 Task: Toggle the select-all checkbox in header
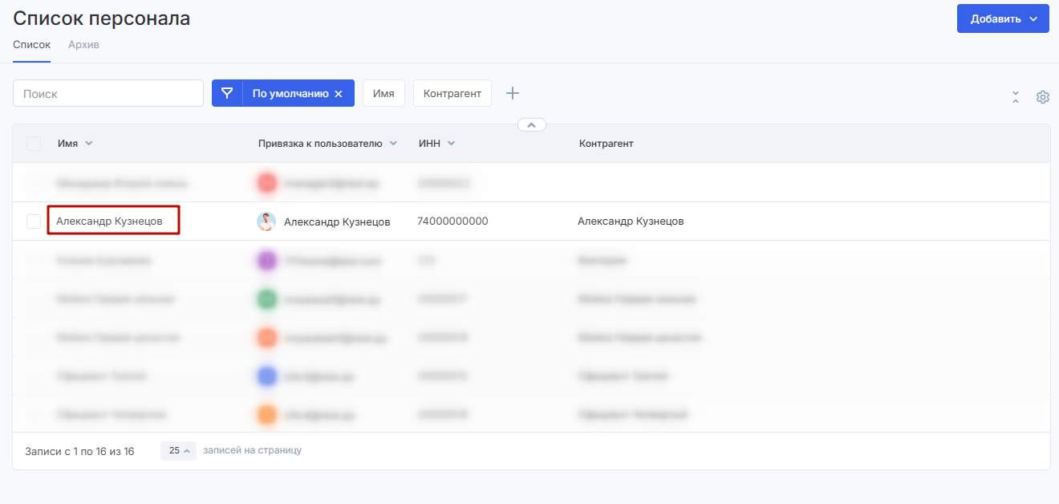point(34,144)
